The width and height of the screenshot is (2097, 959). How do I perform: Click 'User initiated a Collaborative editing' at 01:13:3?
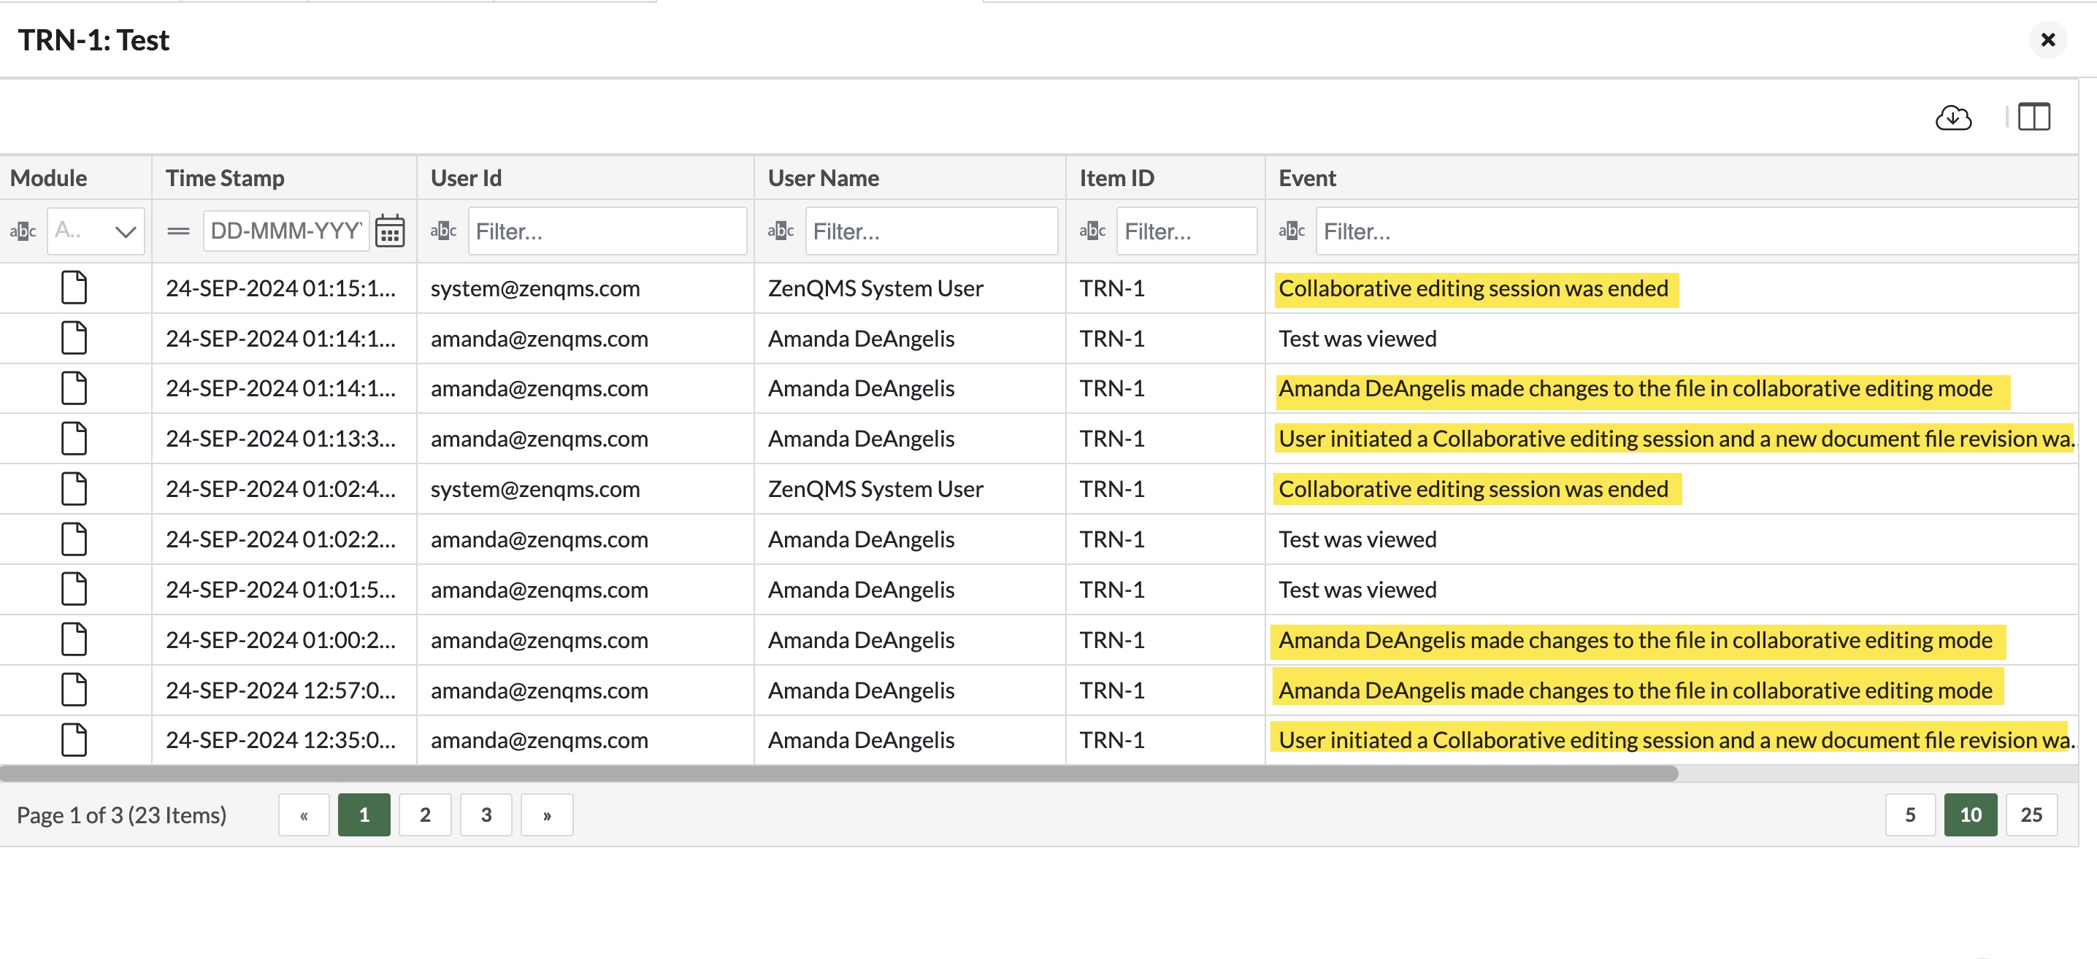[x=1677, y=439]
